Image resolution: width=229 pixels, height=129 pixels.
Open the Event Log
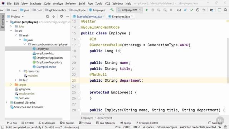pyautogui.click(x=215, y=123)
